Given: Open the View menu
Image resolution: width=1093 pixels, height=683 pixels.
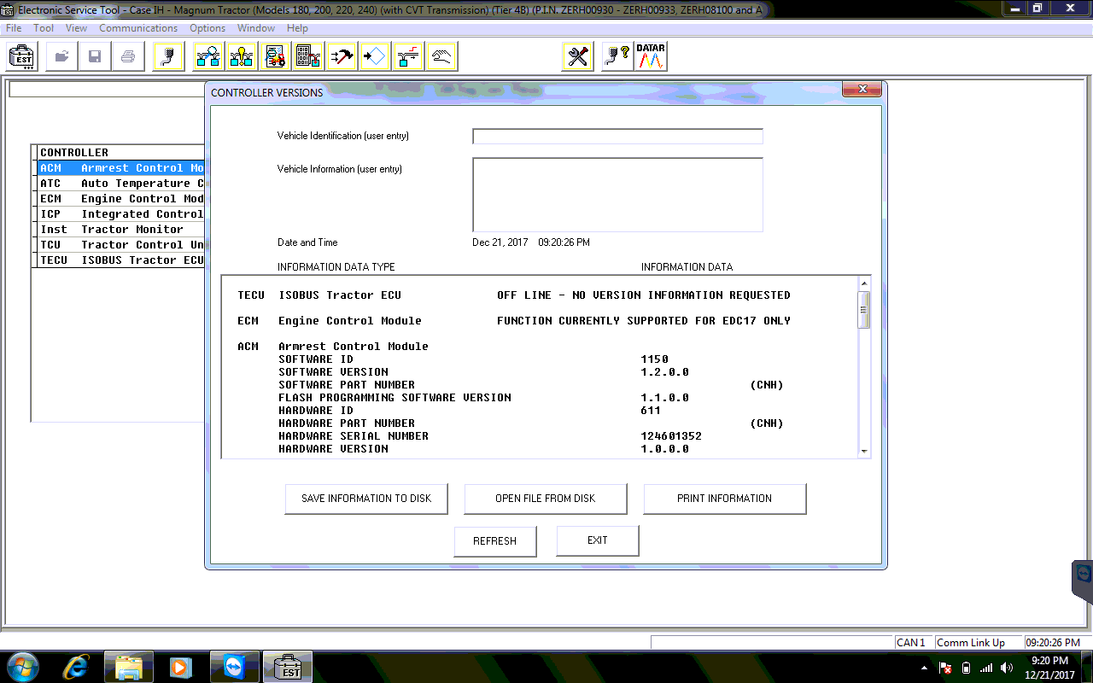Looking at the screenshot, I should tap(76, 28).
